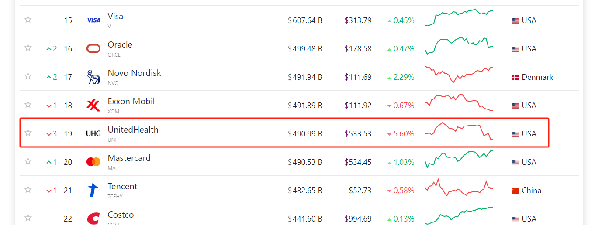Click the red Costco logo icon

(x=93, y=218)
